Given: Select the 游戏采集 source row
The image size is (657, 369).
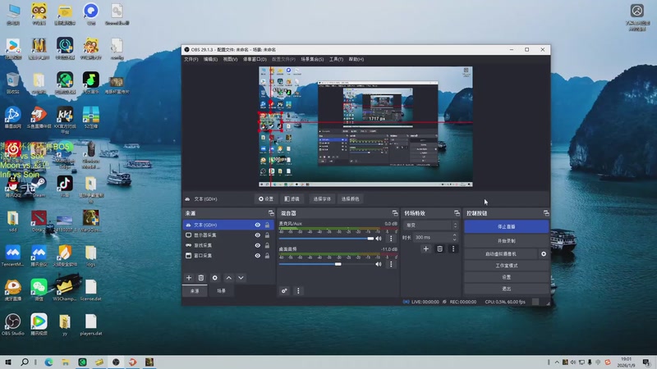Looking at the screenshot, I should [228, 245].
